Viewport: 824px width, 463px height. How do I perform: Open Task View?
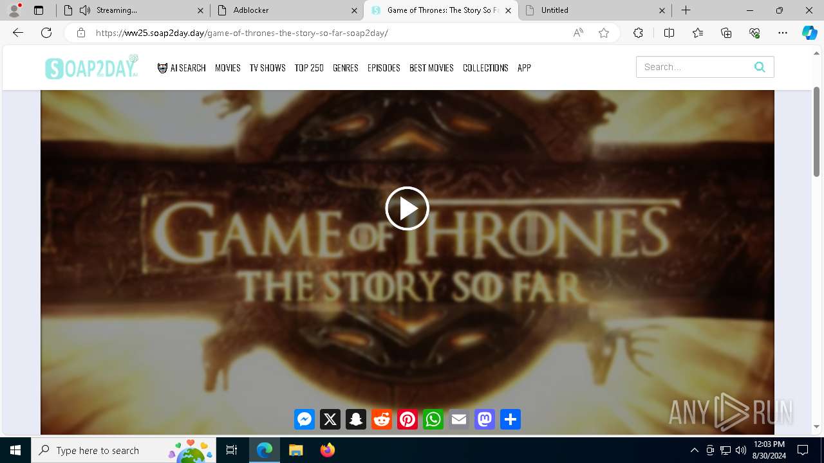click(232, 450)
